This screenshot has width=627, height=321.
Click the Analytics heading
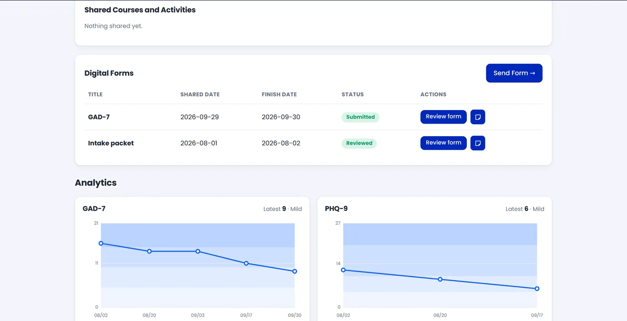point(96,183)
